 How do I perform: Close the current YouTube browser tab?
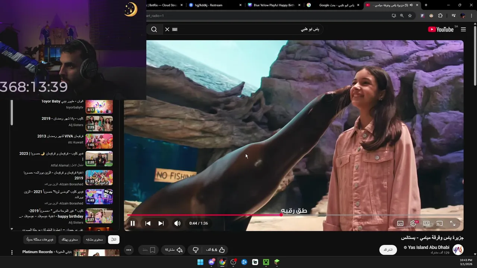[x=417, y=5]
